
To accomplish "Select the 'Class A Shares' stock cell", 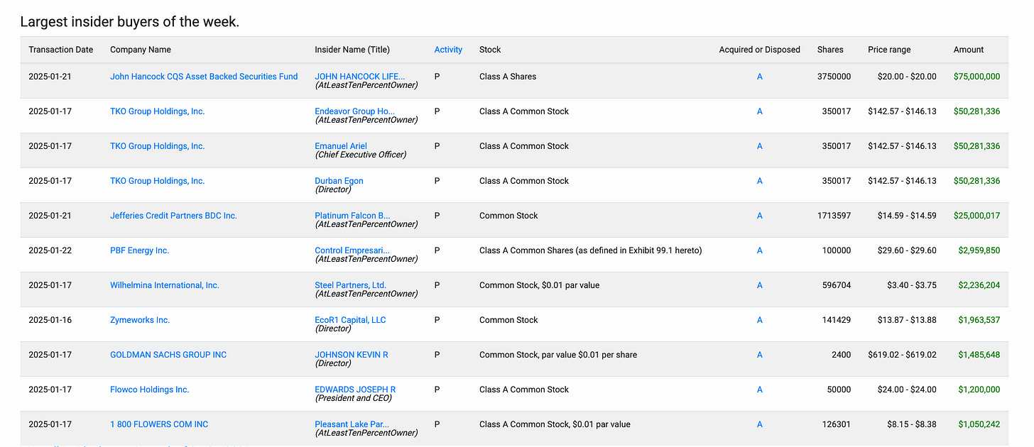I will 508,77.
